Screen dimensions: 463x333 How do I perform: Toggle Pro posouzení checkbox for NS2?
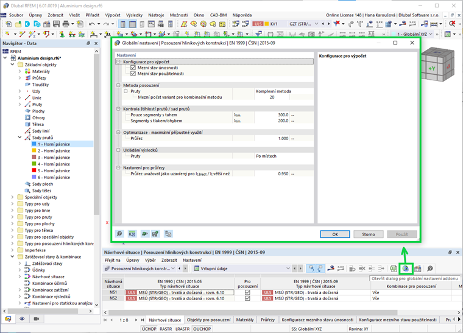(247, 298)
